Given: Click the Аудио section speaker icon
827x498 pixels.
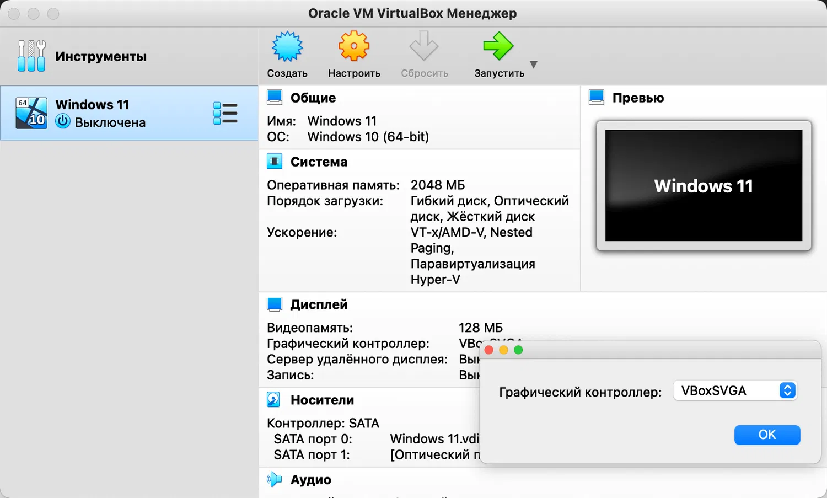Looking at the screenshot, I should [275, 480].
